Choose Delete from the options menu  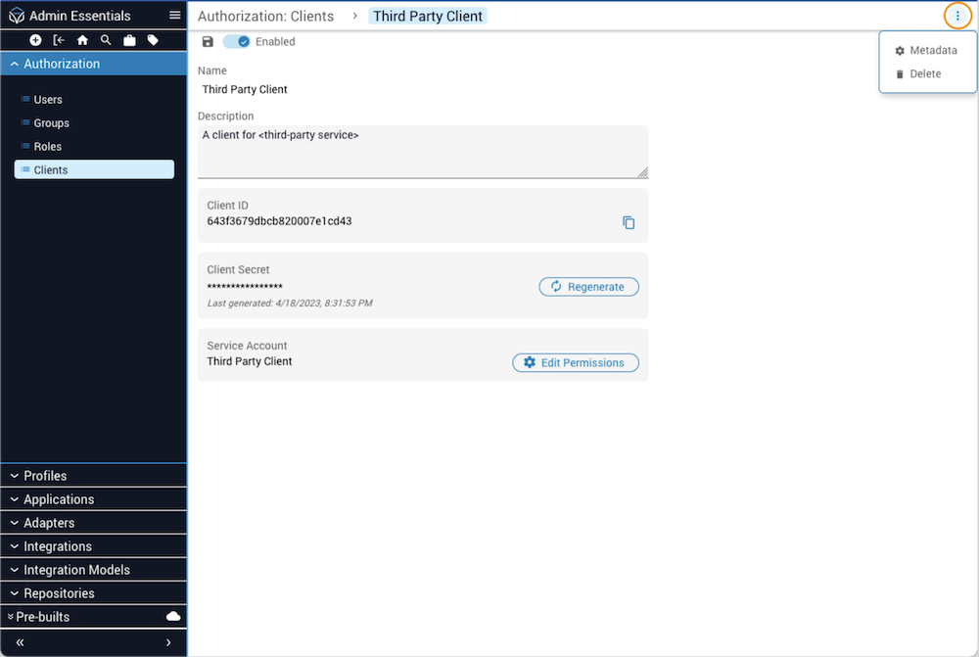[x=924, y=74]
